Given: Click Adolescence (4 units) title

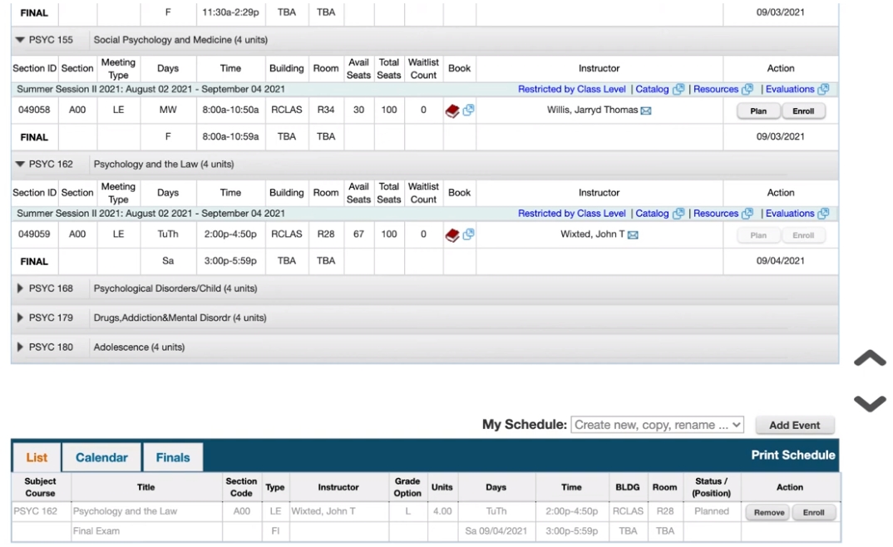Looking at the screenshot, I should (139, 347).
